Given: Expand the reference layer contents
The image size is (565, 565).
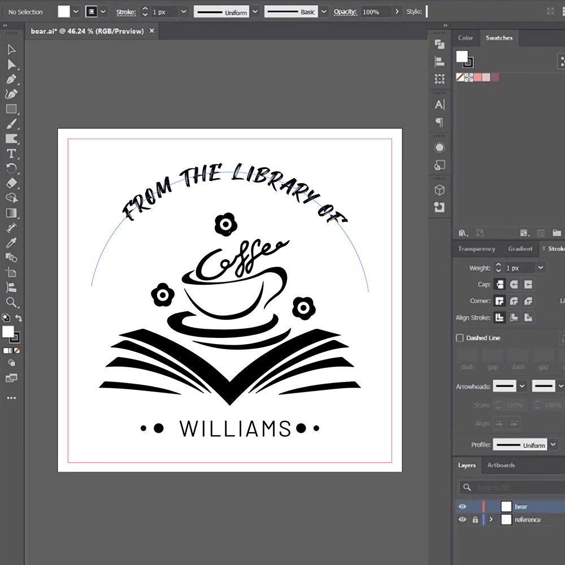Looking at the screenshot, I should point(491,520).
